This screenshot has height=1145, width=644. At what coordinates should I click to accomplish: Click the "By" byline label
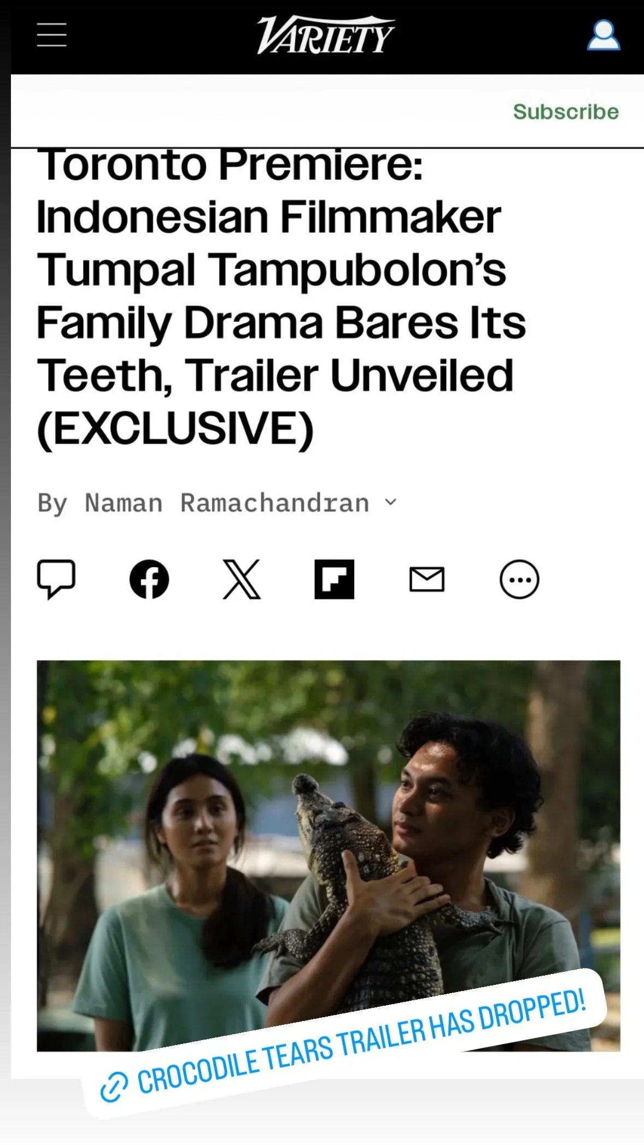52,503
